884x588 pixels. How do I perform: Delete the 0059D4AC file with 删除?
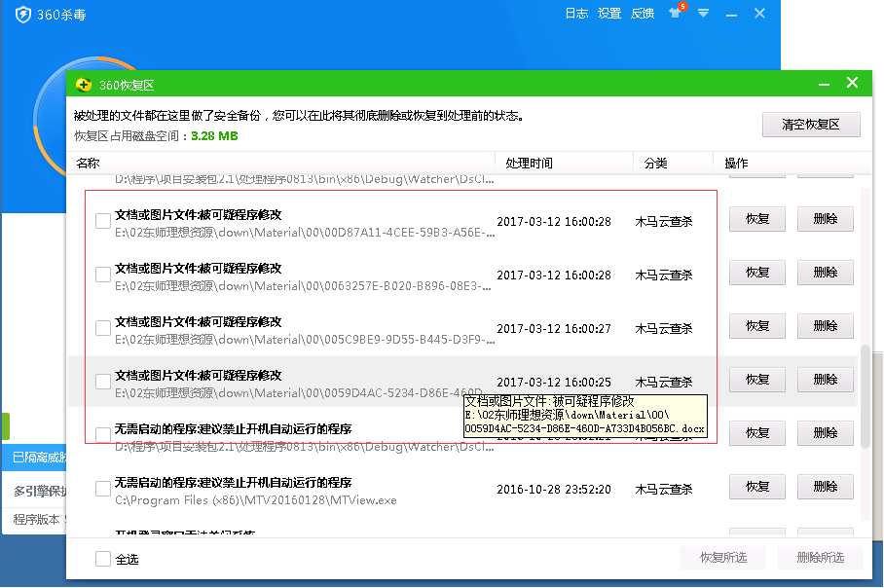pos(826,380)
